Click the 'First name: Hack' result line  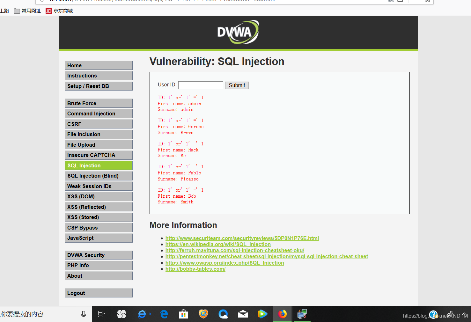pos(178,150)
